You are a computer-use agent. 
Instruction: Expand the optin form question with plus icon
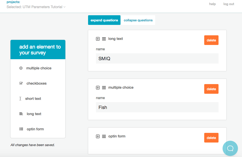(x=98, y=136)
